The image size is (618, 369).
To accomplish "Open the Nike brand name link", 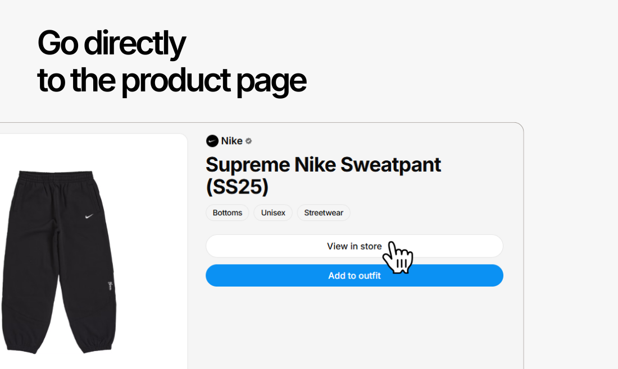I will tap(231, 141).
